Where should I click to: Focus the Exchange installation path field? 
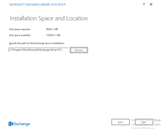(39, 50)
